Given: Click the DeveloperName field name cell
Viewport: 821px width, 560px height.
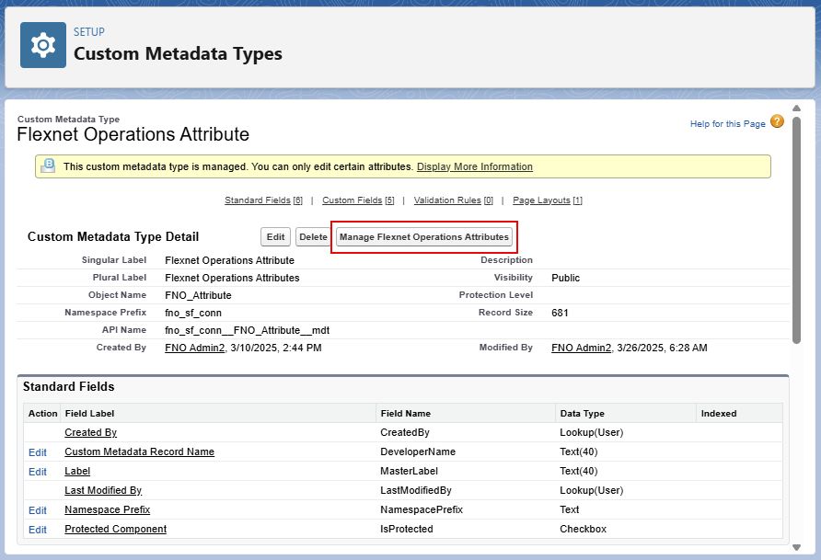Looking at the screenshot, I should [x=418, y=451].
